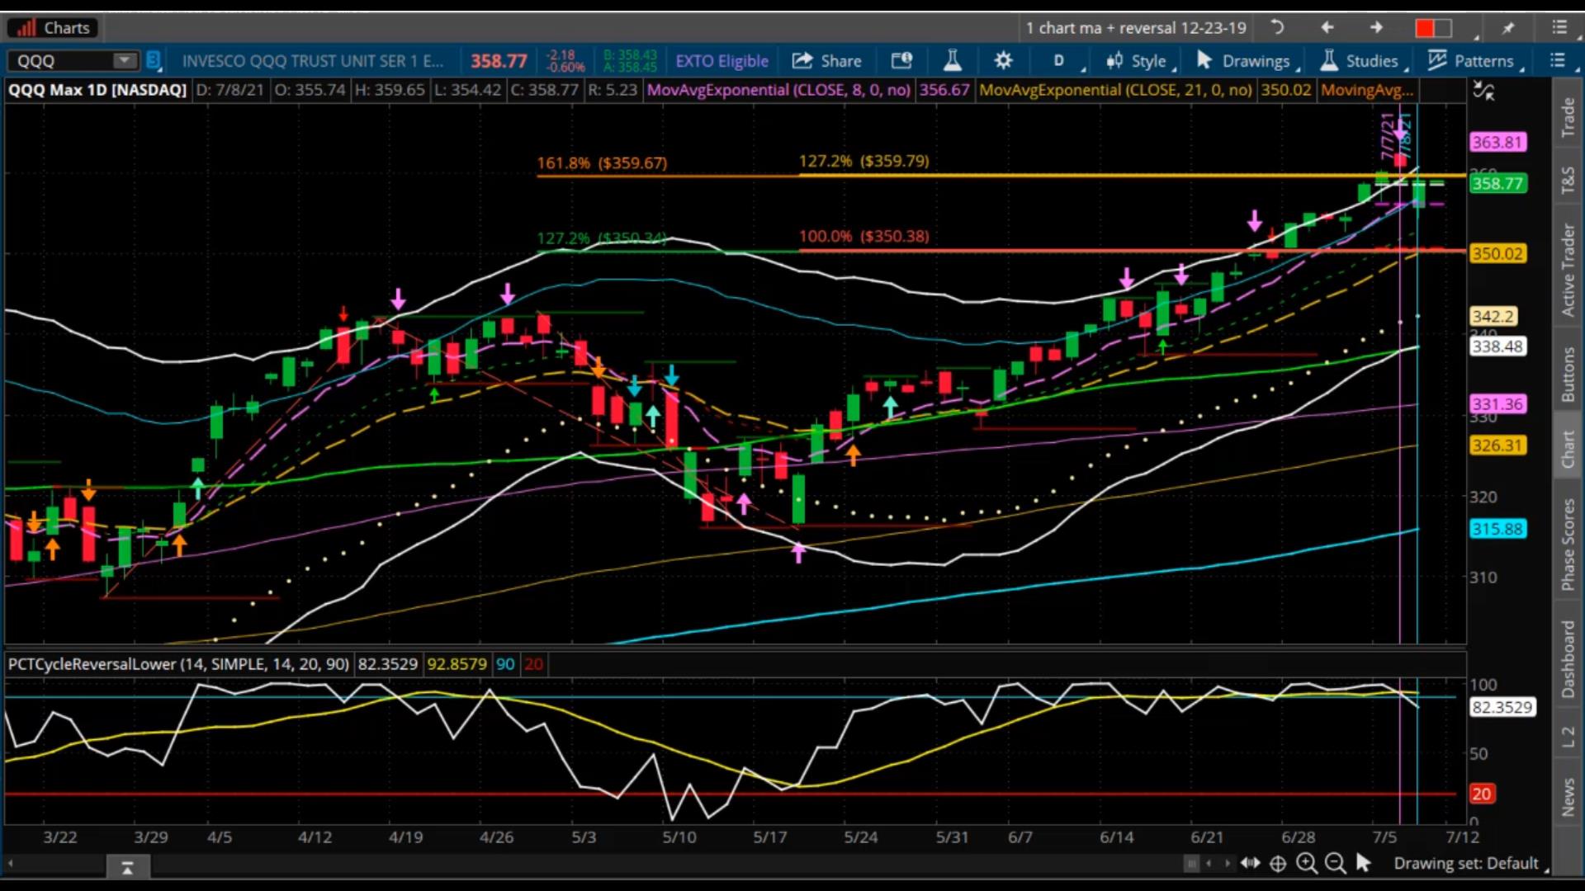Viewport: 1585px width, 891px height.
Task: Click MovAvgExponential (CLOSE, 21, 0, no) study label
Action: 1115,90
